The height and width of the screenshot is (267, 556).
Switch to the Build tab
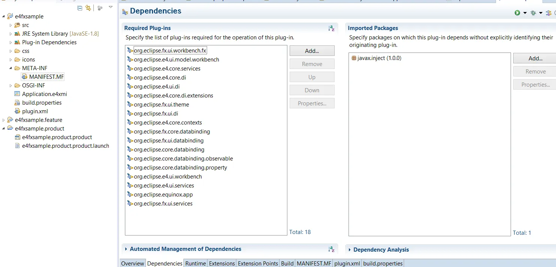tap(287, 263)
